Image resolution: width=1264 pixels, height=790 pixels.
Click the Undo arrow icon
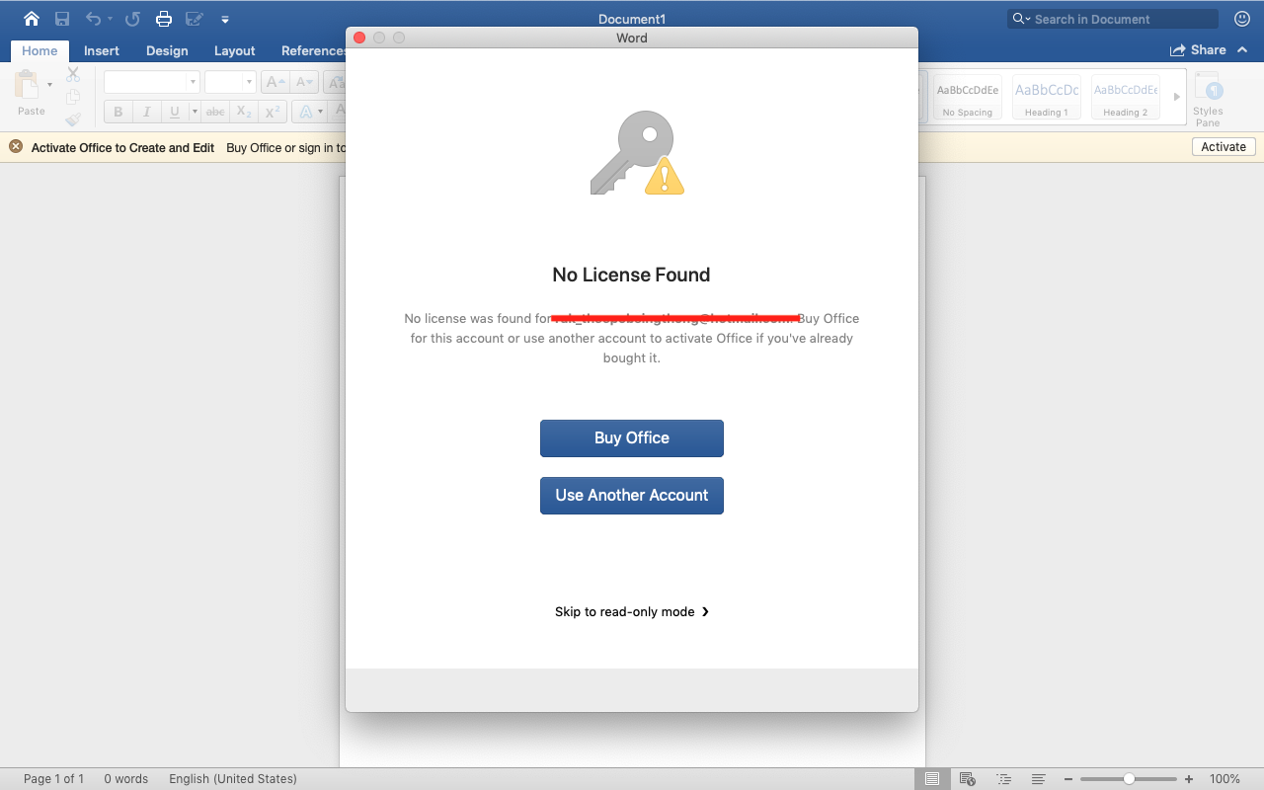(93, 19)
